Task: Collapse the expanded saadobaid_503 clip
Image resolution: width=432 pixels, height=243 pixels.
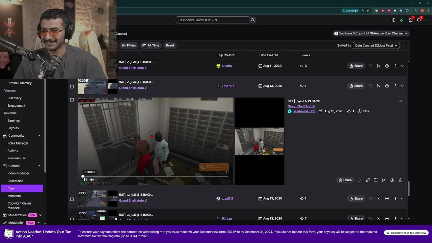Action: click(x=401, y=101)
